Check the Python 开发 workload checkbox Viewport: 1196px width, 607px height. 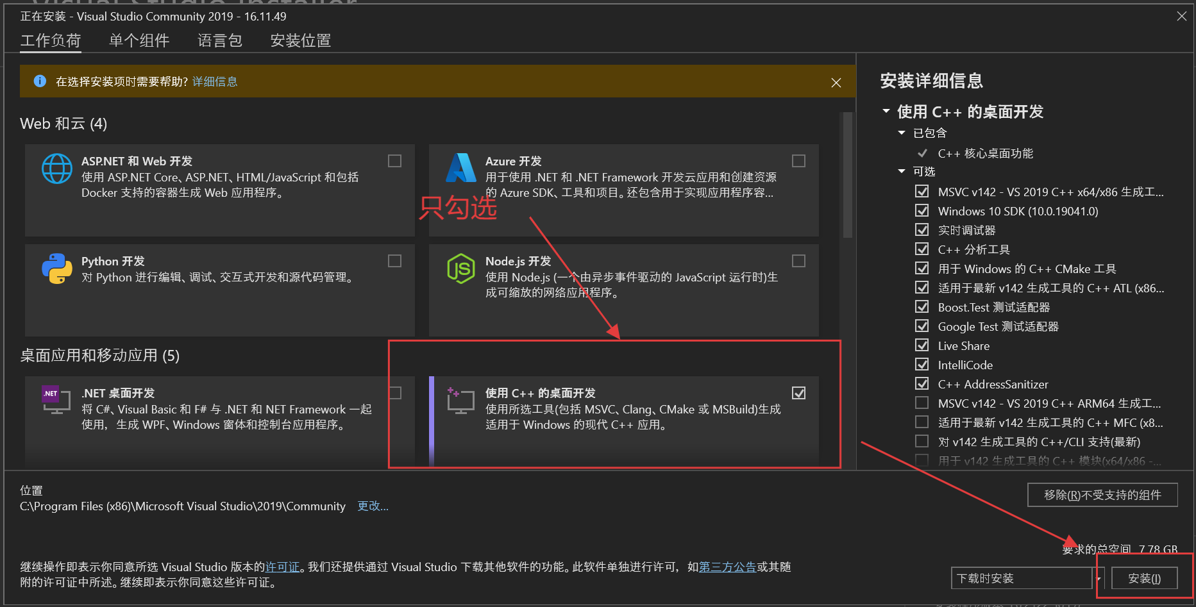coord(394,261)
